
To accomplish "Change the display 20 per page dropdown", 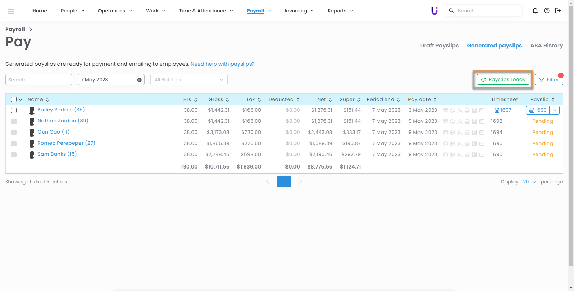I will pyautogui.click(x=529, y=182).
